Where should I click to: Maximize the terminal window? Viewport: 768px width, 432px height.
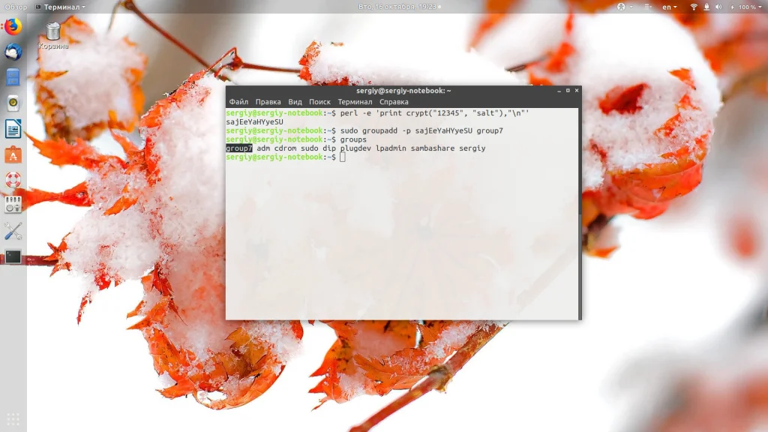tap(568, 91)
